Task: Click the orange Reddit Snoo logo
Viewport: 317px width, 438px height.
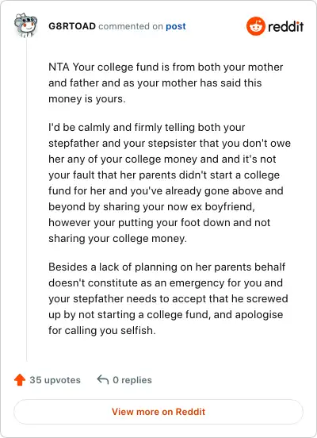Action: pos(256,26)
